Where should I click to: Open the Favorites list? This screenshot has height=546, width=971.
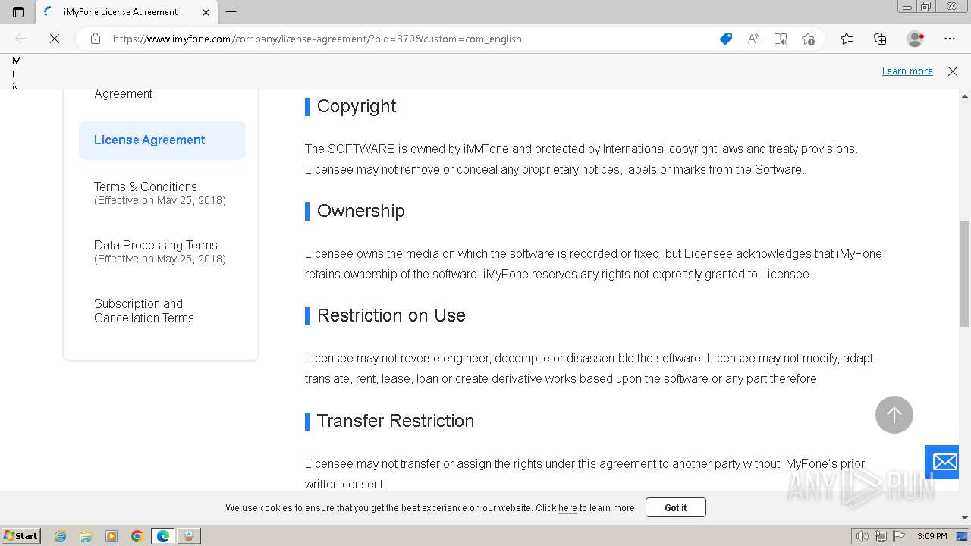(847, 39)
